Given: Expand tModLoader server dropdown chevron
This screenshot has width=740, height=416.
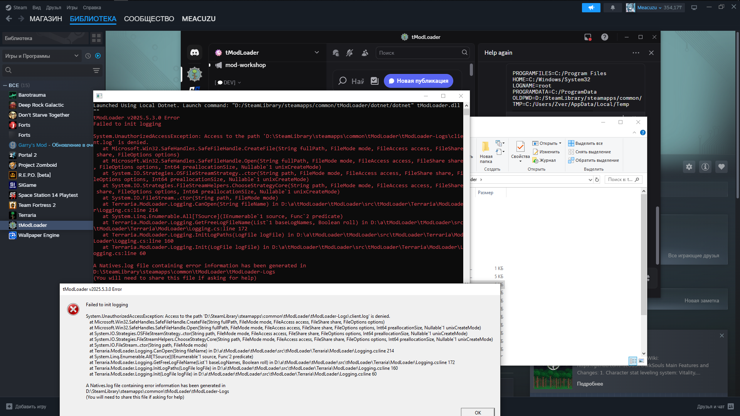Looking at the screenshot, I should pos(316,52).
